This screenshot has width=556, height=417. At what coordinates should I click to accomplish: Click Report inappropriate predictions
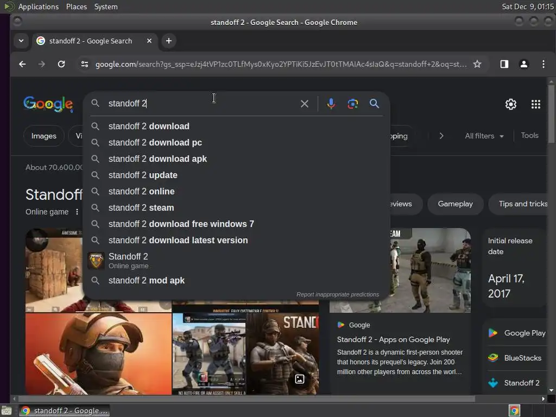pos(338,295)
